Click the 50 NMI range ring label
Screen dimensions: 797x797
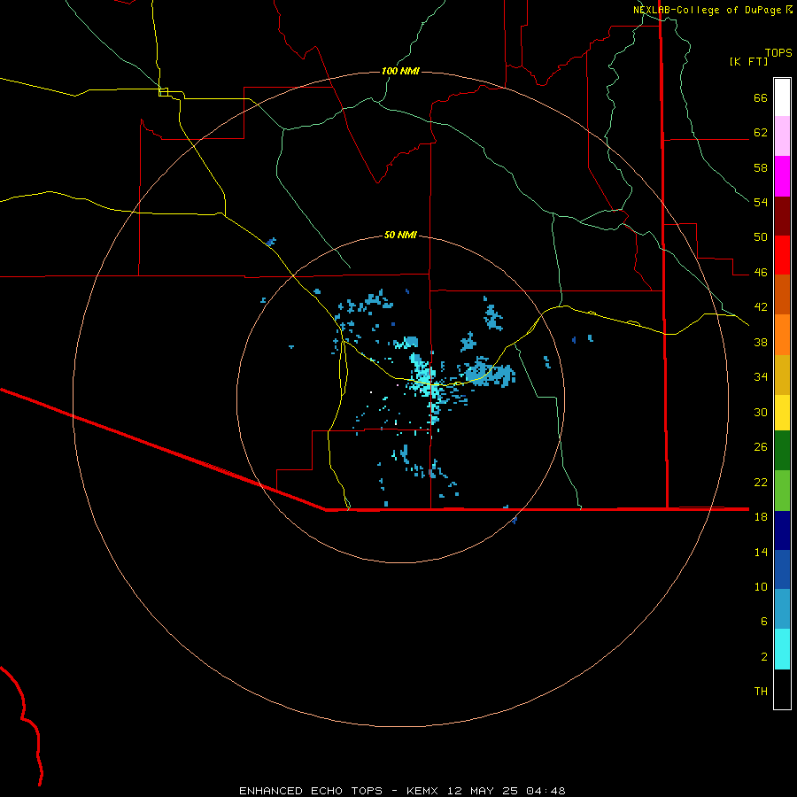400,235
